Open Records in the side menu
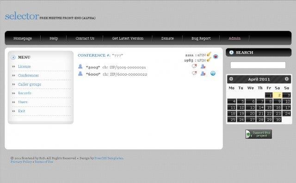296x183 pixels. [25, 93]
